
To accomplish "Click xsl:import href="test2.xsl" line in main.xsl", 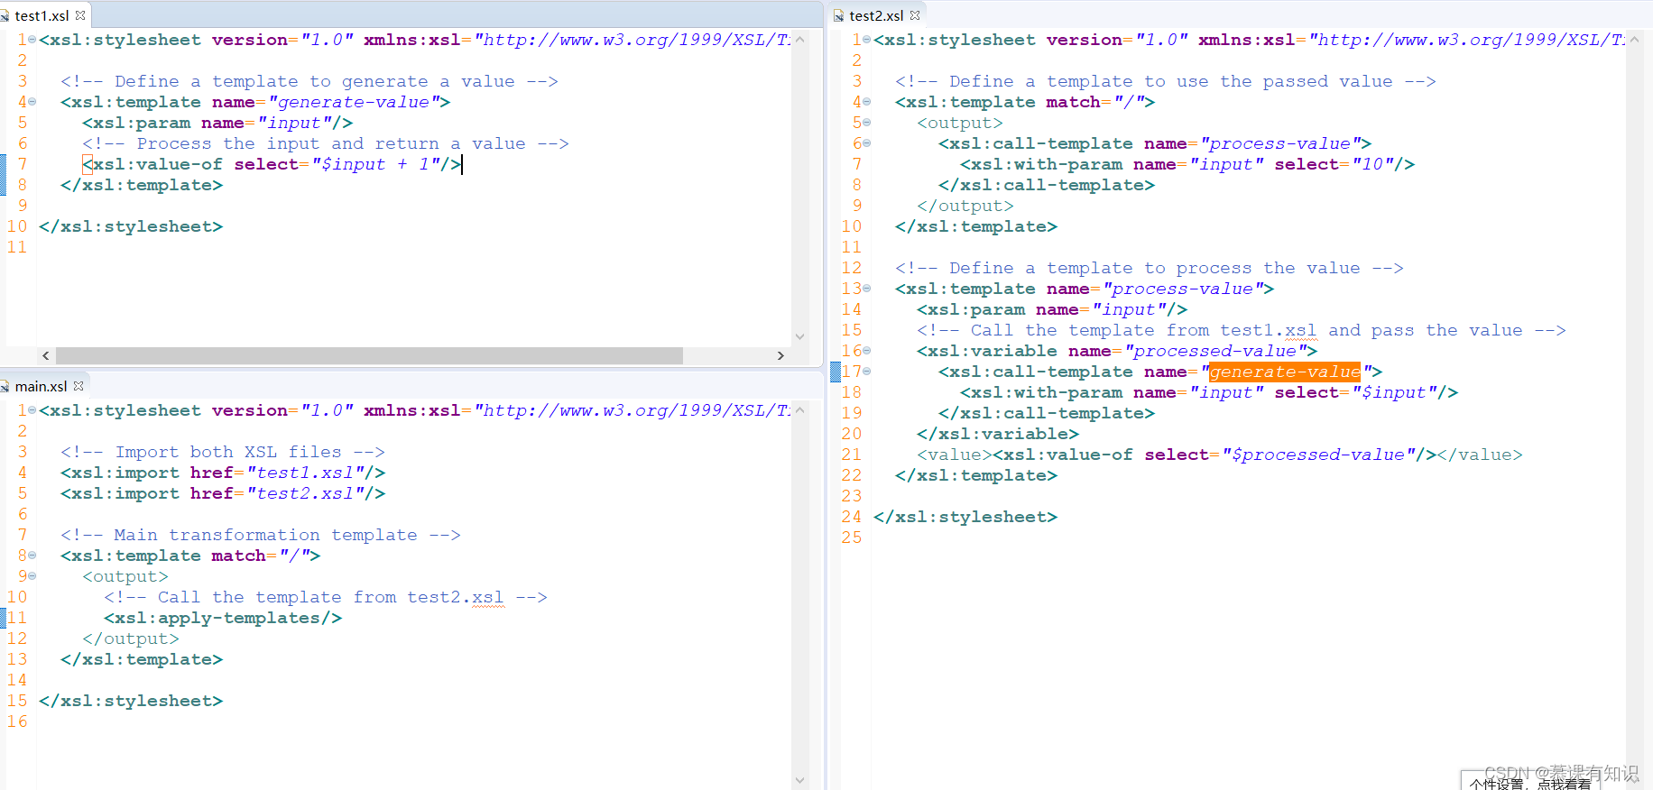I will pos(223,493).
